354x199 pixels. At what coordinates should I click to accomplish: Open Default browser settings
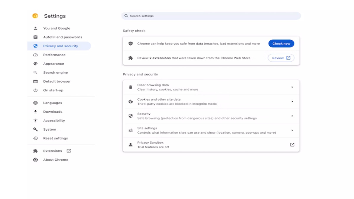[57, 81]
